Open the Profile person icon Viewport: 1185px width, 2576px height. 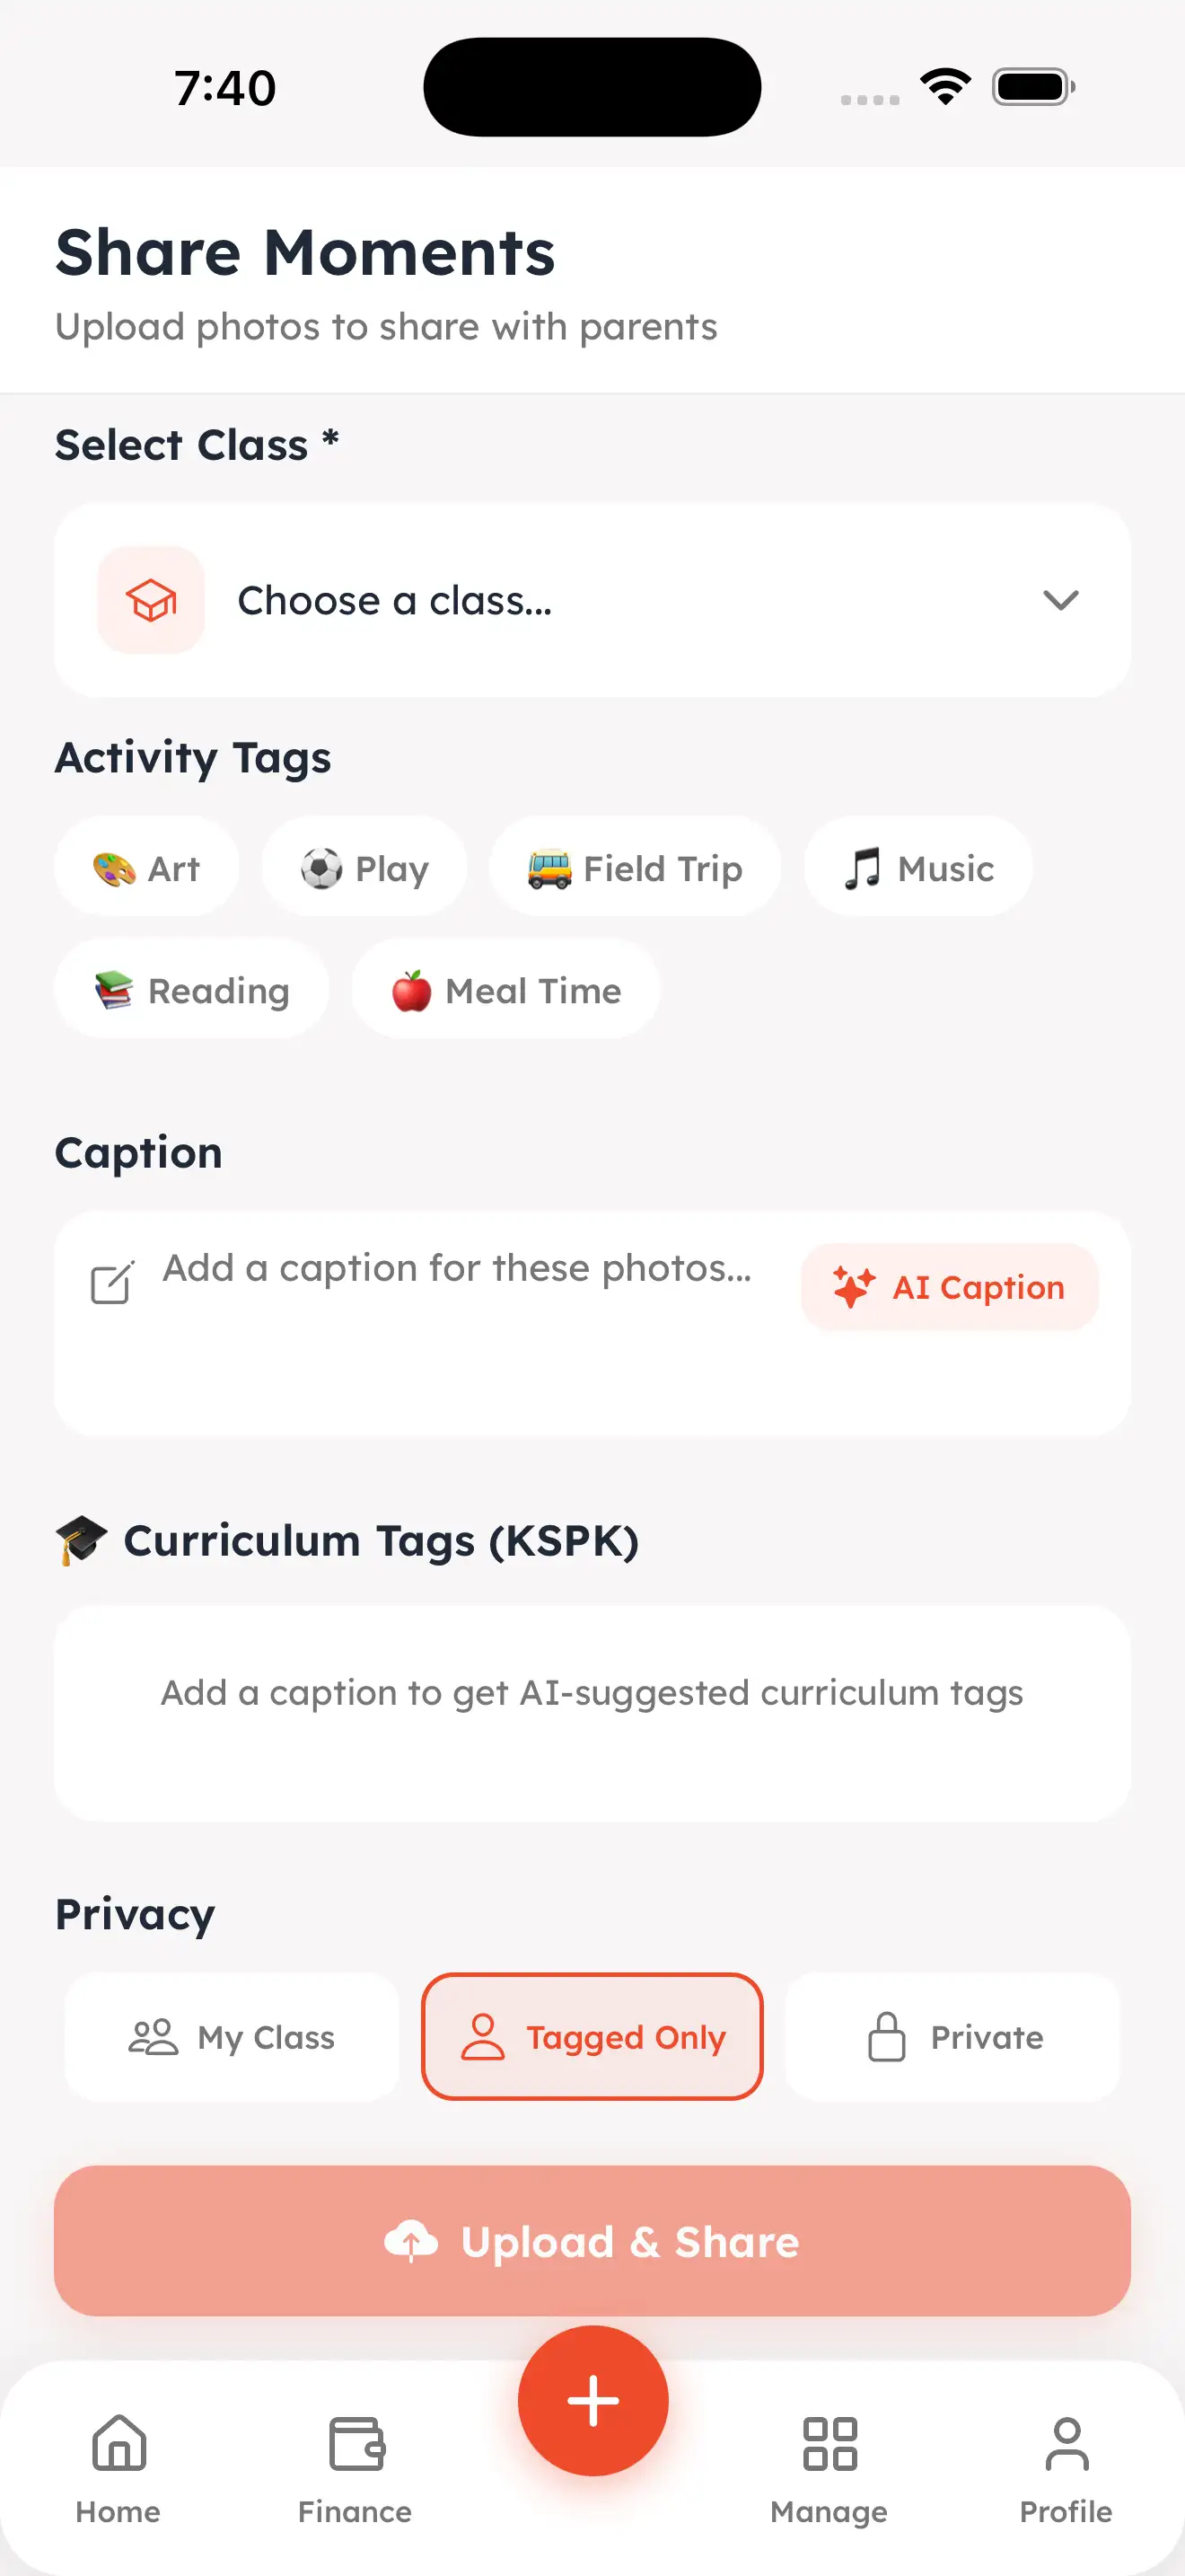(x=1066, y=2443)
